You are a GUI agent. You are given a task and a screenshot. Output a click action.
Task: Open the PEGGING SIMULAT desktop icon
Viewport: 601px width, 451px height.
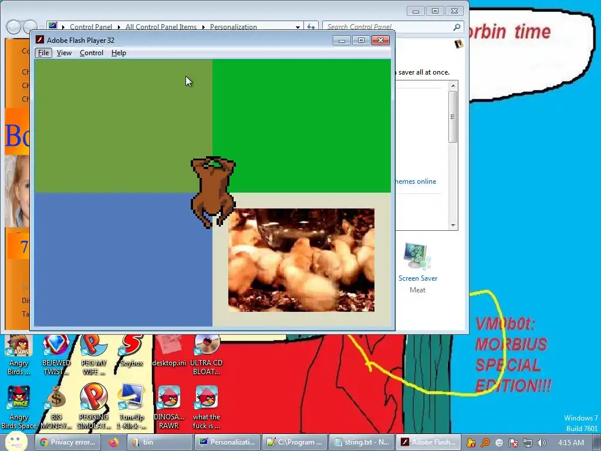tap(93, 408)
